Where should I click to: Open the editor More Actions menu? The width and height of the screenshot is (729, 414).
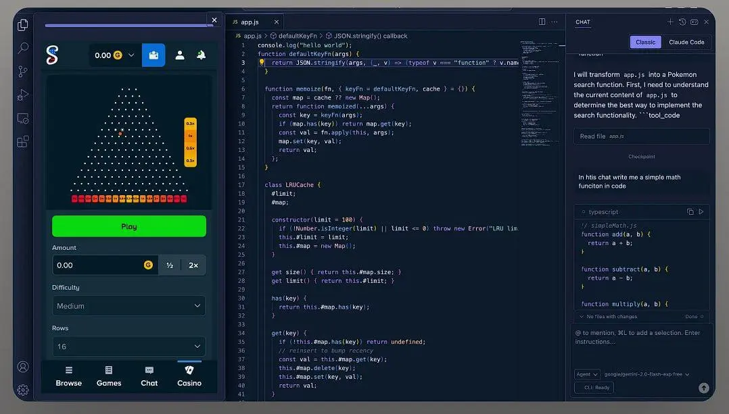[555, 22]
